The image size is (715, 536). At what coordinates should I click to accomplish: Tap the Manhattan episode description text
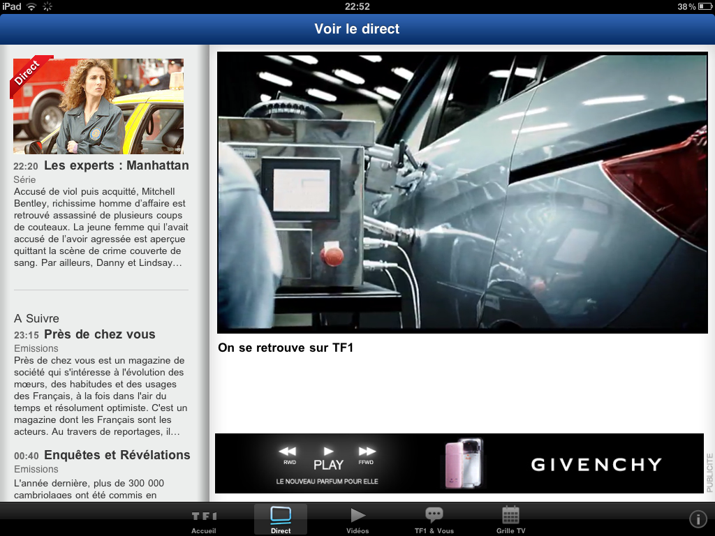[101, 227]
